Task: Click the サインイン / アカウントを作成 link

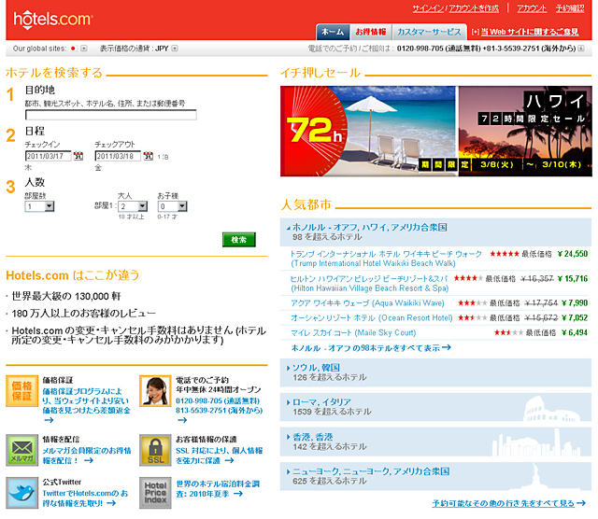Action: [455, 8]
